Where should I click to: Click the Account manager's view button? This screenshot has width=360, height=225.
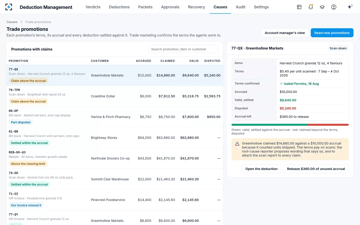[285, 33]
